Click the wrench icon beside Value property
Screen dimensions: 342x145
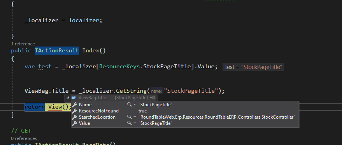(x=75, y=123)
